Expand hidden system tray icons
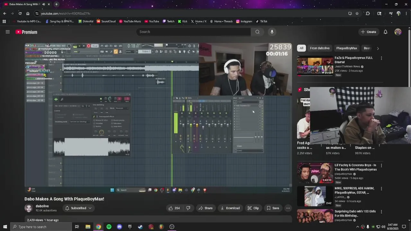The height and width of the screenshot is (231, 411). pyautogui.click(x=357, y=227)
